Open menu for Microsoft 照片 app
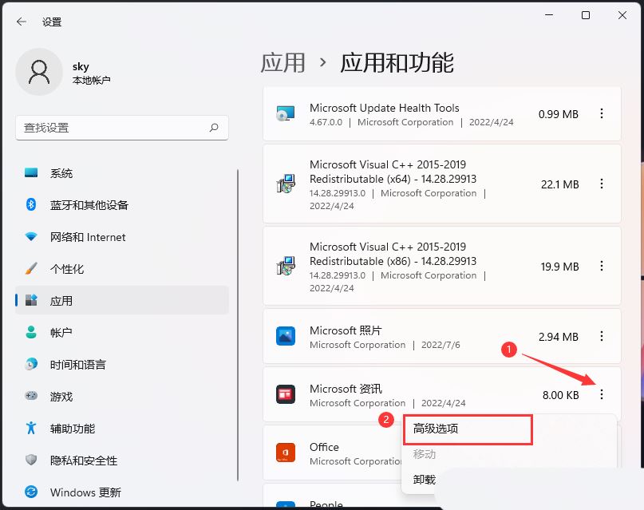The image size is (644, 510). [x=601, y=337]
